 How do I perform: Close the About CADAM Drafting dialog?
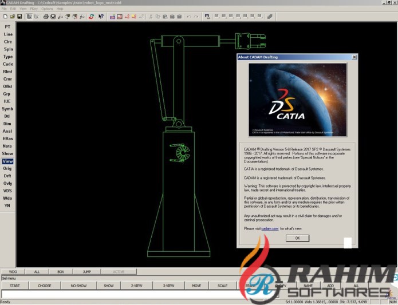pos(354,57)
